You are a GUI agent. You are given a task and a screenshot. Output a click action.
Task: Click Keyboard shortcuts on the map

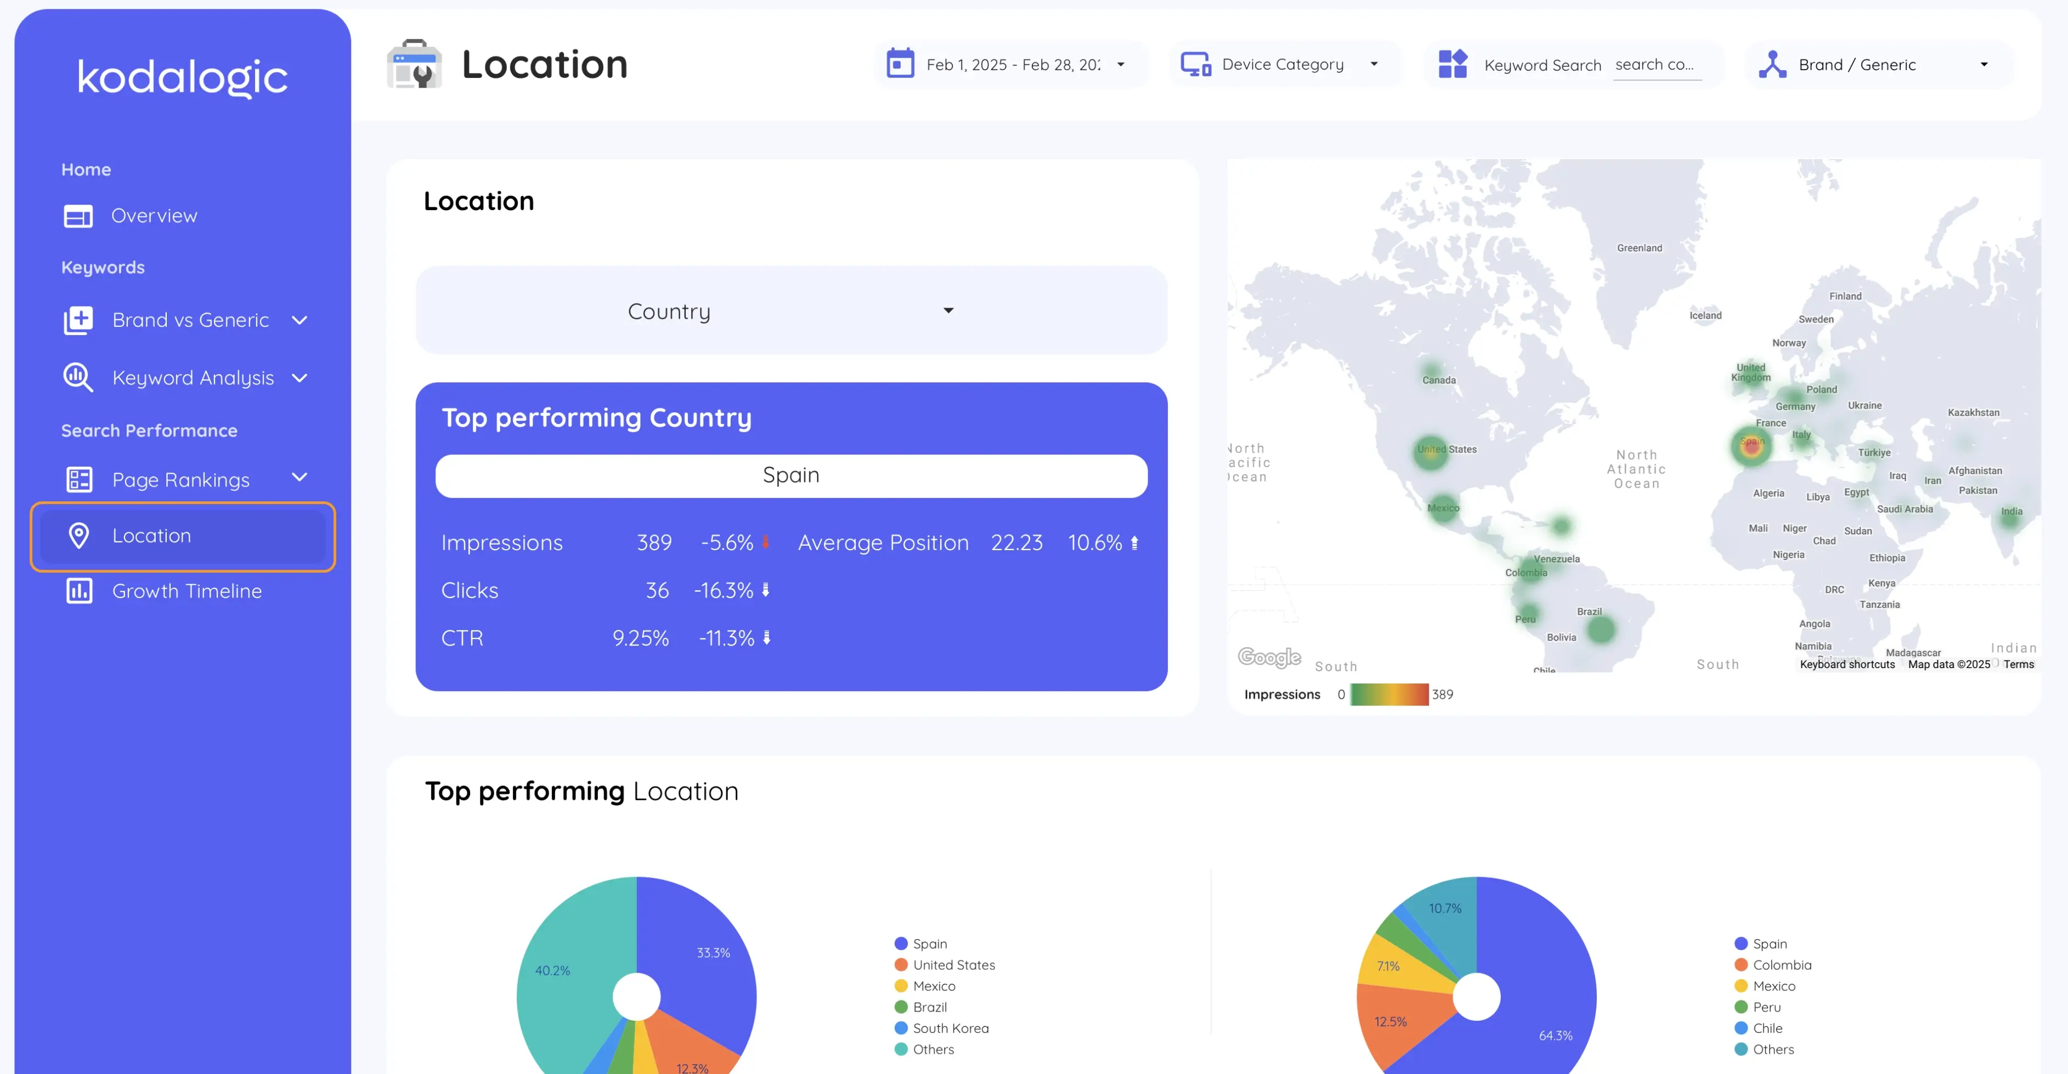1846,664
